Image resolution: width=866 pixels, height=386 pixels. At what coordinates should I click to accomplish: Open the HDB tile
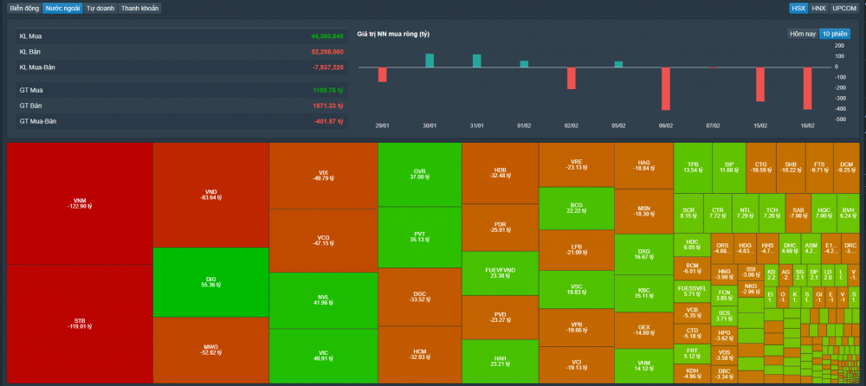[x=500, y=173]
